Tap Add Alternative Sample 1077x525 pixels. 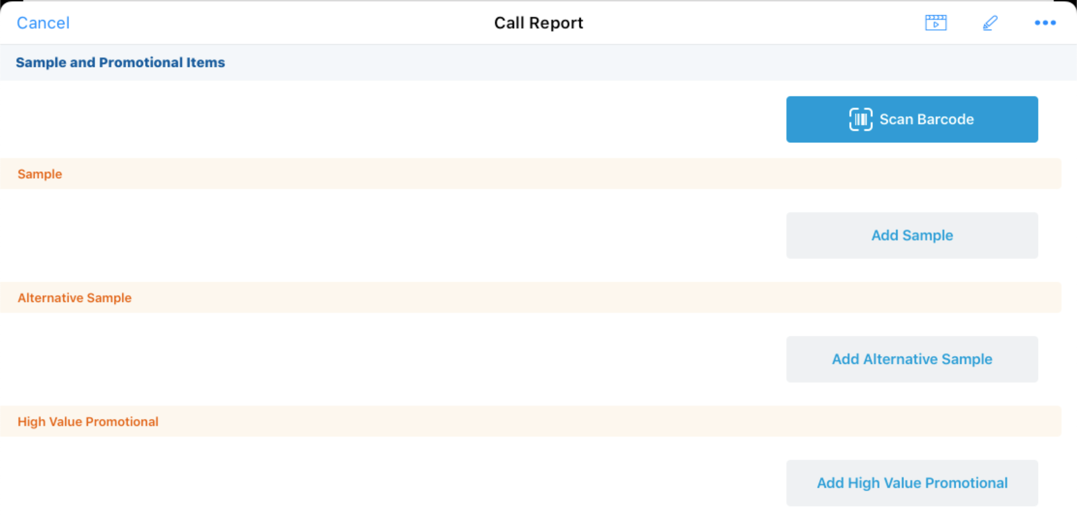tap(912, 359)
